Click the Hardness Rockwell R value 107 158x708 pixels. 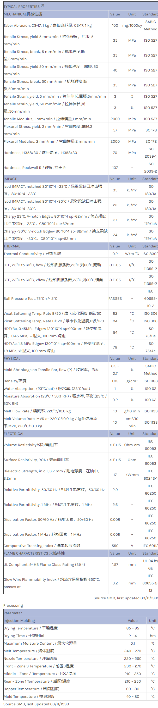(x=115, y=168)
